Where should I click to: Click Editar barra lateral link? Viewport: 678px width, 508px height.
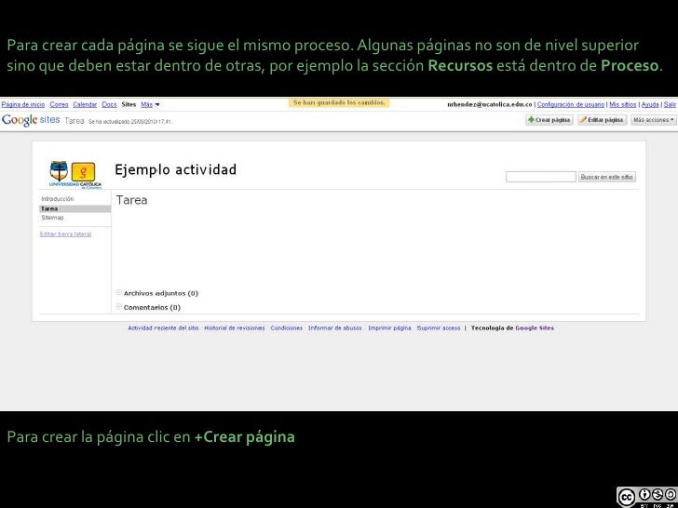click(x=65, y=234)
